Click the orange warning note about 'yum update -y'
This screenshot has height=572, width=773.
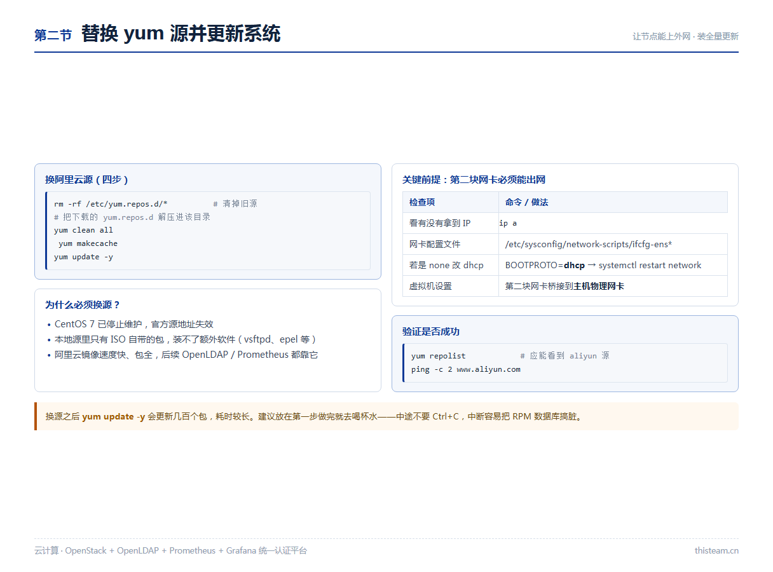(386, 416)
